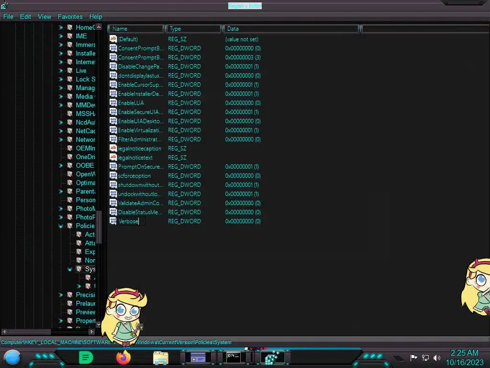Open the Favorites menu
Viewport: 490px width, 368px height.
tap(70, 17)
